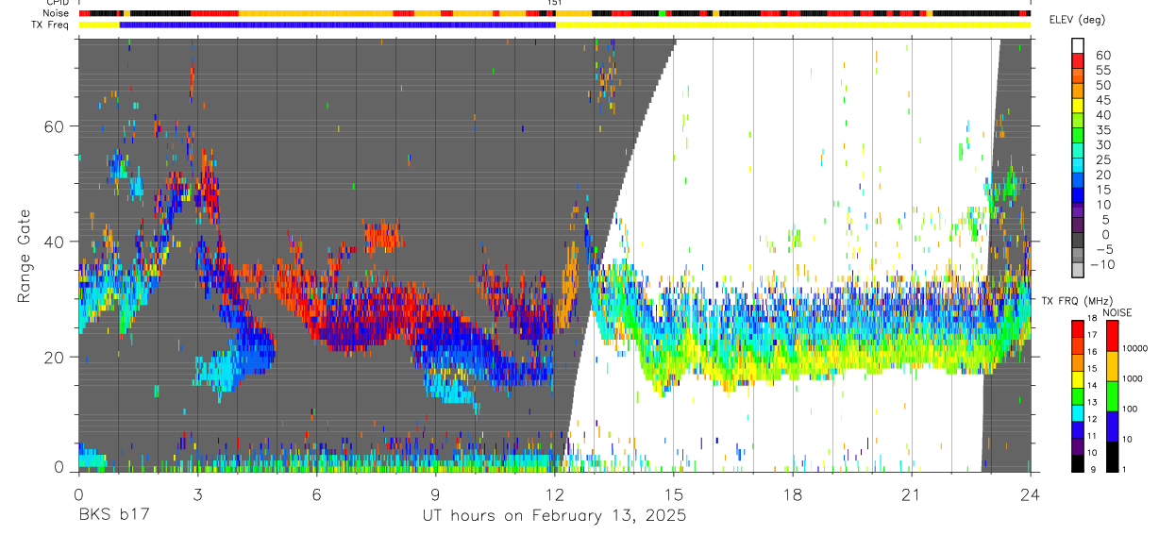
Task: Click the 'BKS b17' radar beam label
Action: [x=114, y=516]
